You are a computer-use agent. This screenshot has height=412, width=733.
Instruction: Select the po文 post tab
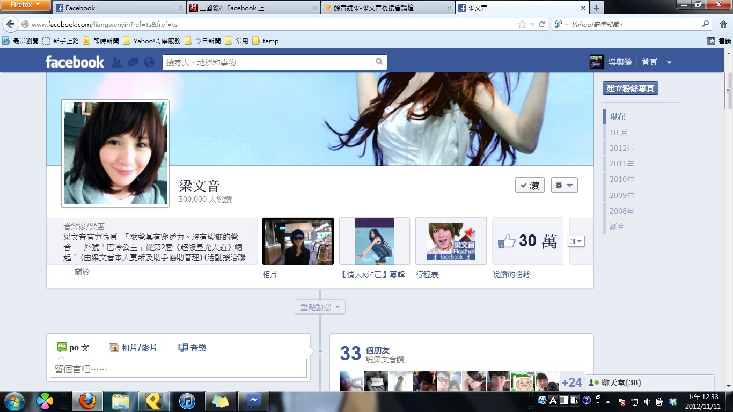[x=73, y=348]
